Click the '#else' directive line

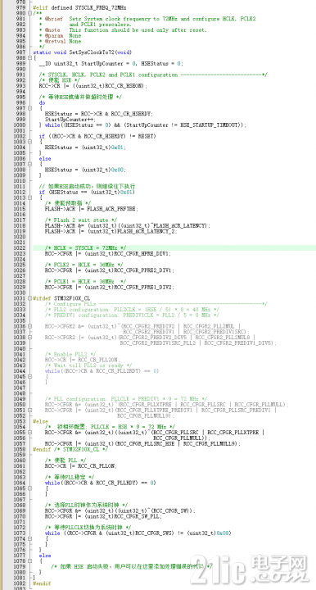[41, 421]
